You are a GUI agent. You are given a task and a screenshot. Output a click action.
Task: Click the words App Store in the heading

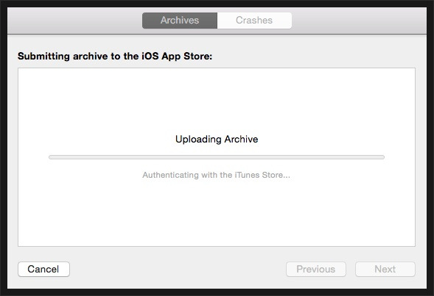(186, 57)
